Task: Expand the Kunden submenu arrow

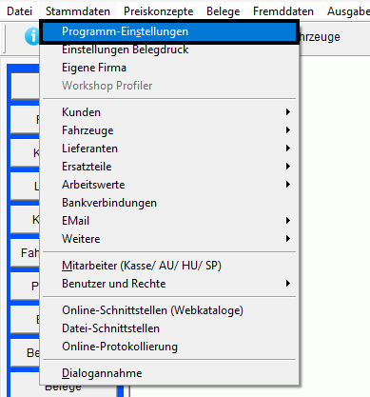Action: [287, 112]
